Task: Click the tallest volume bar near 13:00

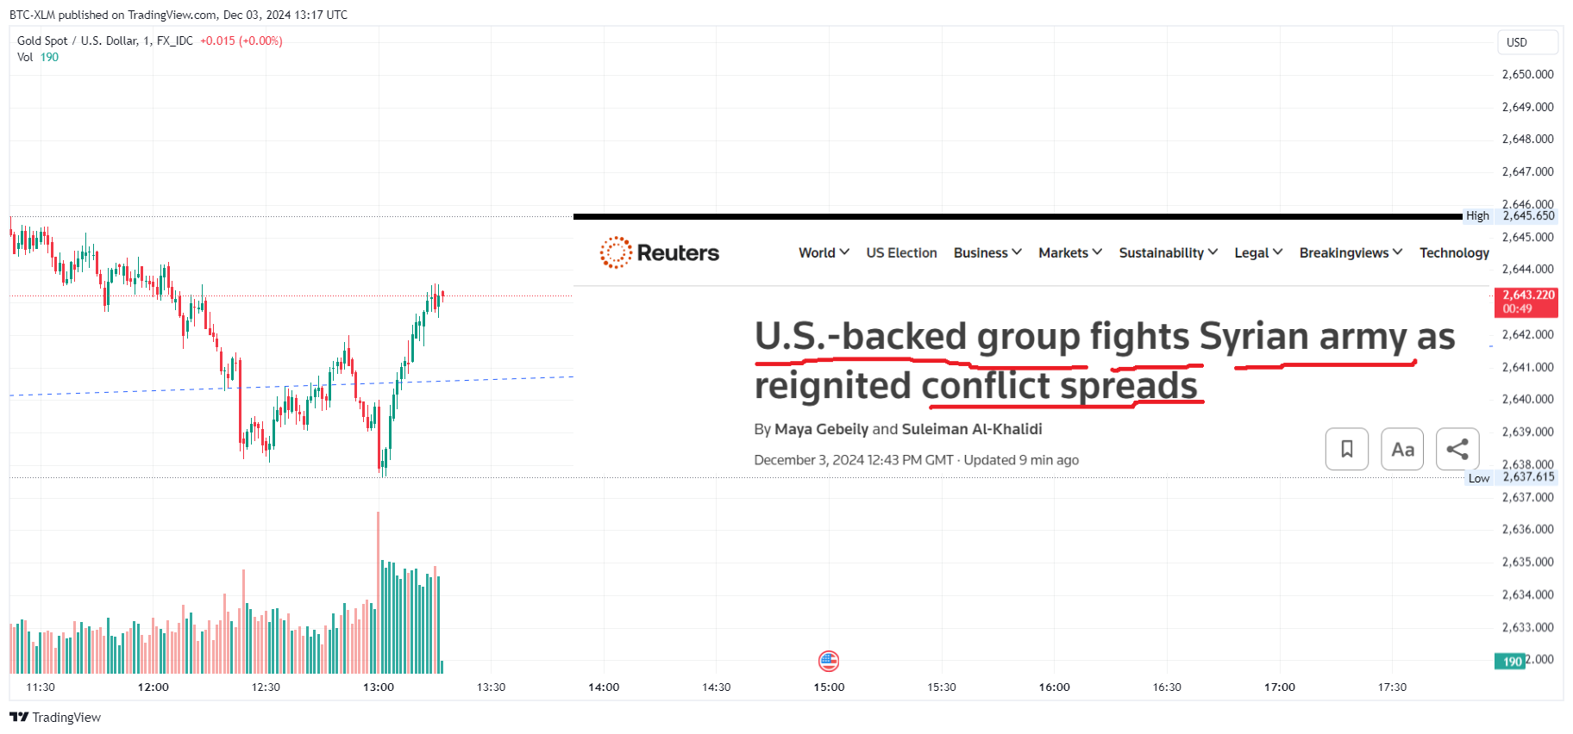Action: click(x=378, y=592)
